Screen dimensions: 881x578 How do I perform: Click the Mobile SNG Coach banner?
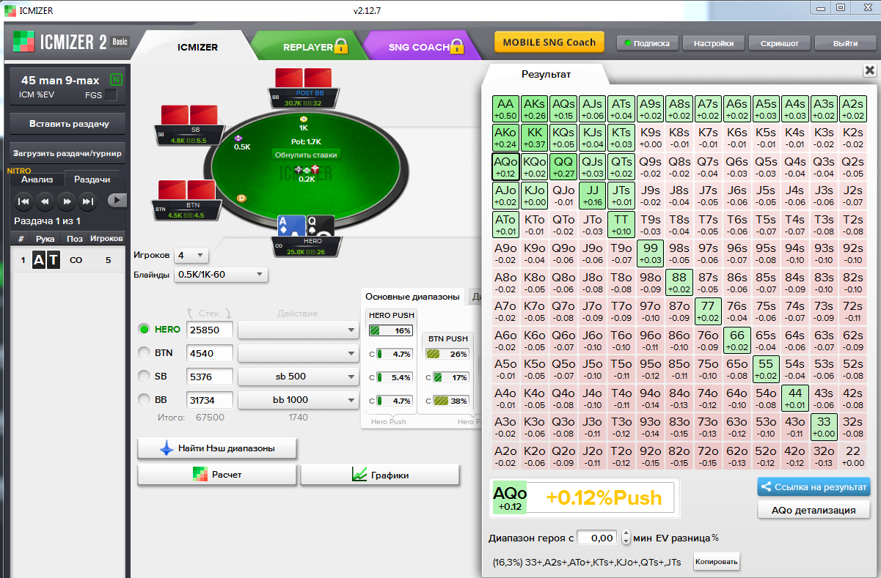coord(549,42)
